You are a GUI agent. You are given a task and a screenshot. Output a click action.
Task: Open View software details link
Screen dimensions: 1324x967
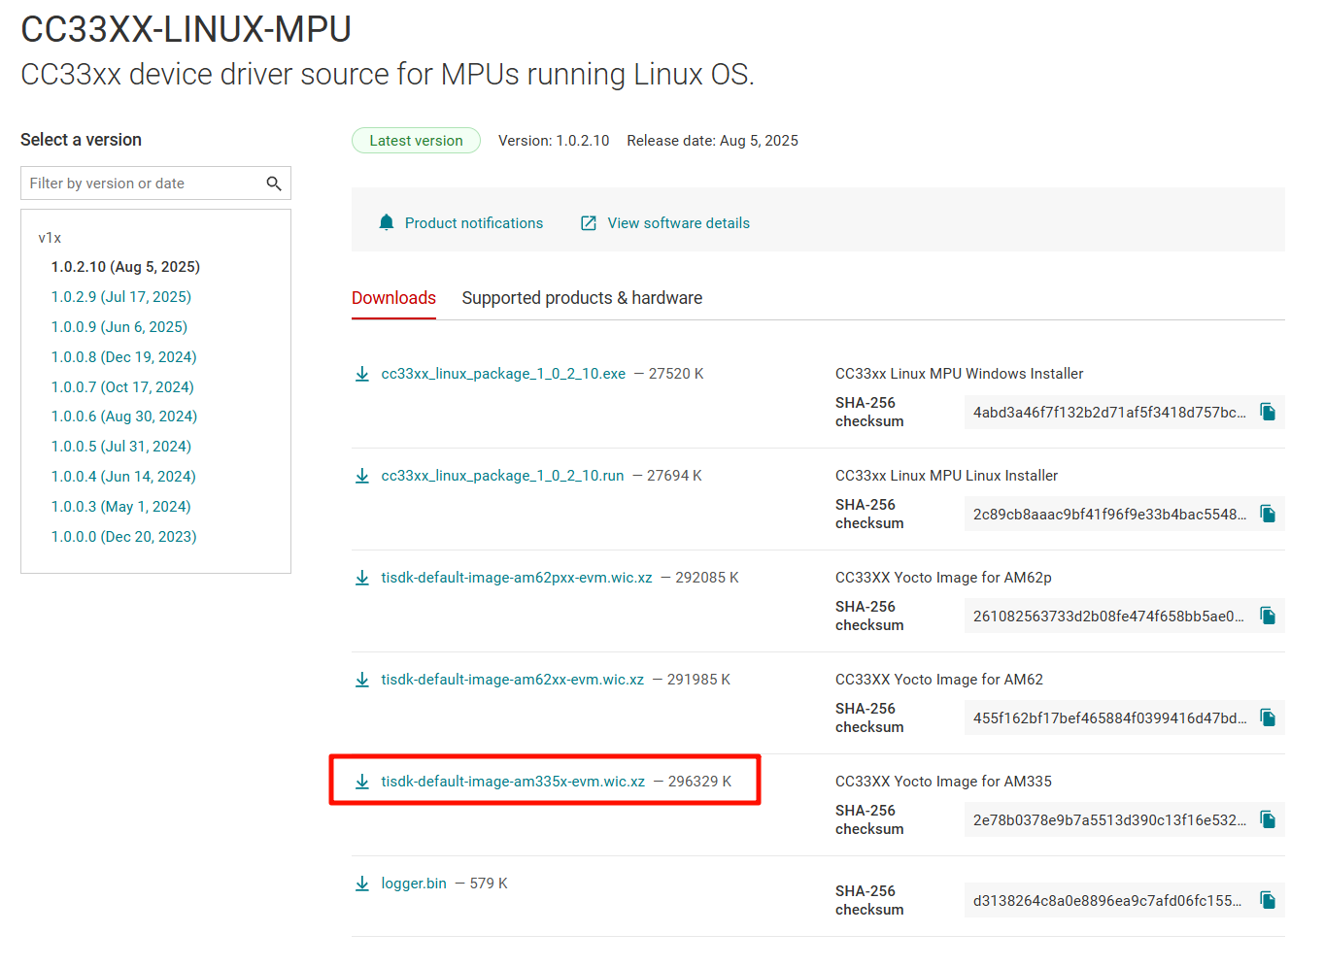[679, 223]
